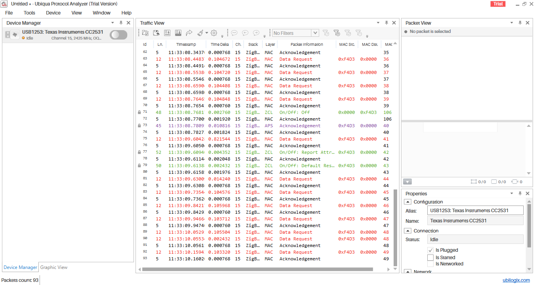Viewport: 535px width, 285px height.
Task: Open the Traffic View settings gear
Action: 214,33
